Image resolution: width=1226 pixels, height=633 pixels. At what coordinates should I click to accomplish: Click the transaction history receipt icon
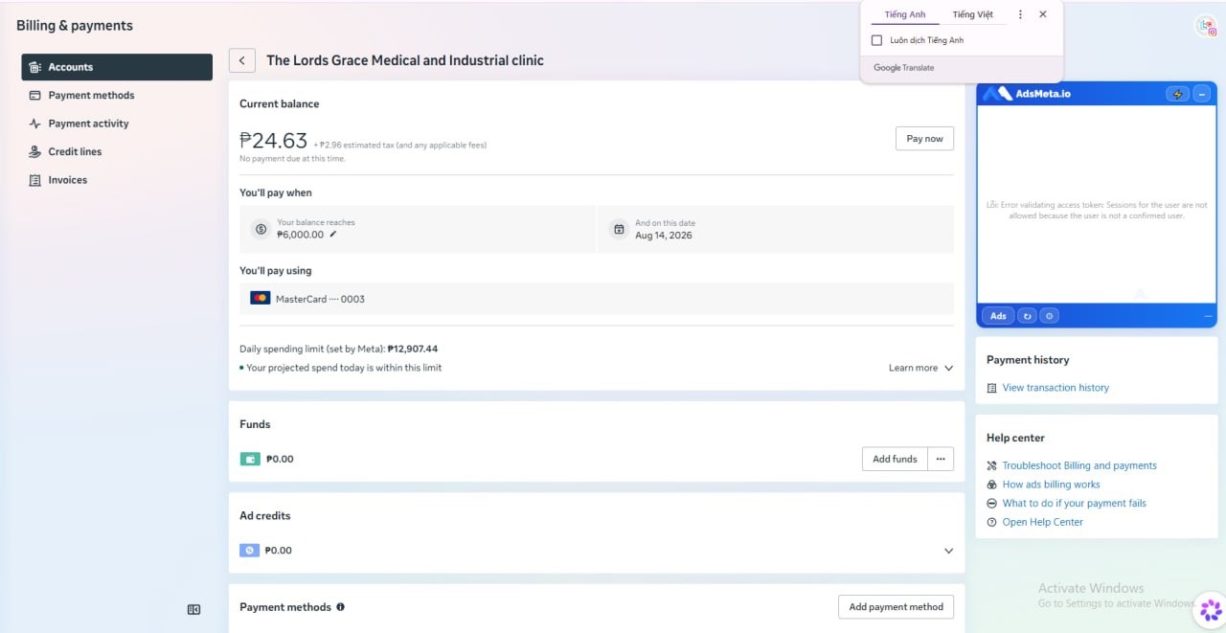991,388
